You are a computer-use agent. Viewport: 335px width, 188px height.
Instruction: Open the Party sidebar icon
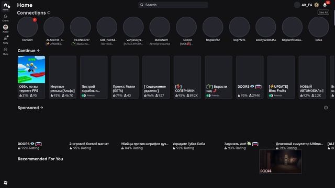pos(6,40)
